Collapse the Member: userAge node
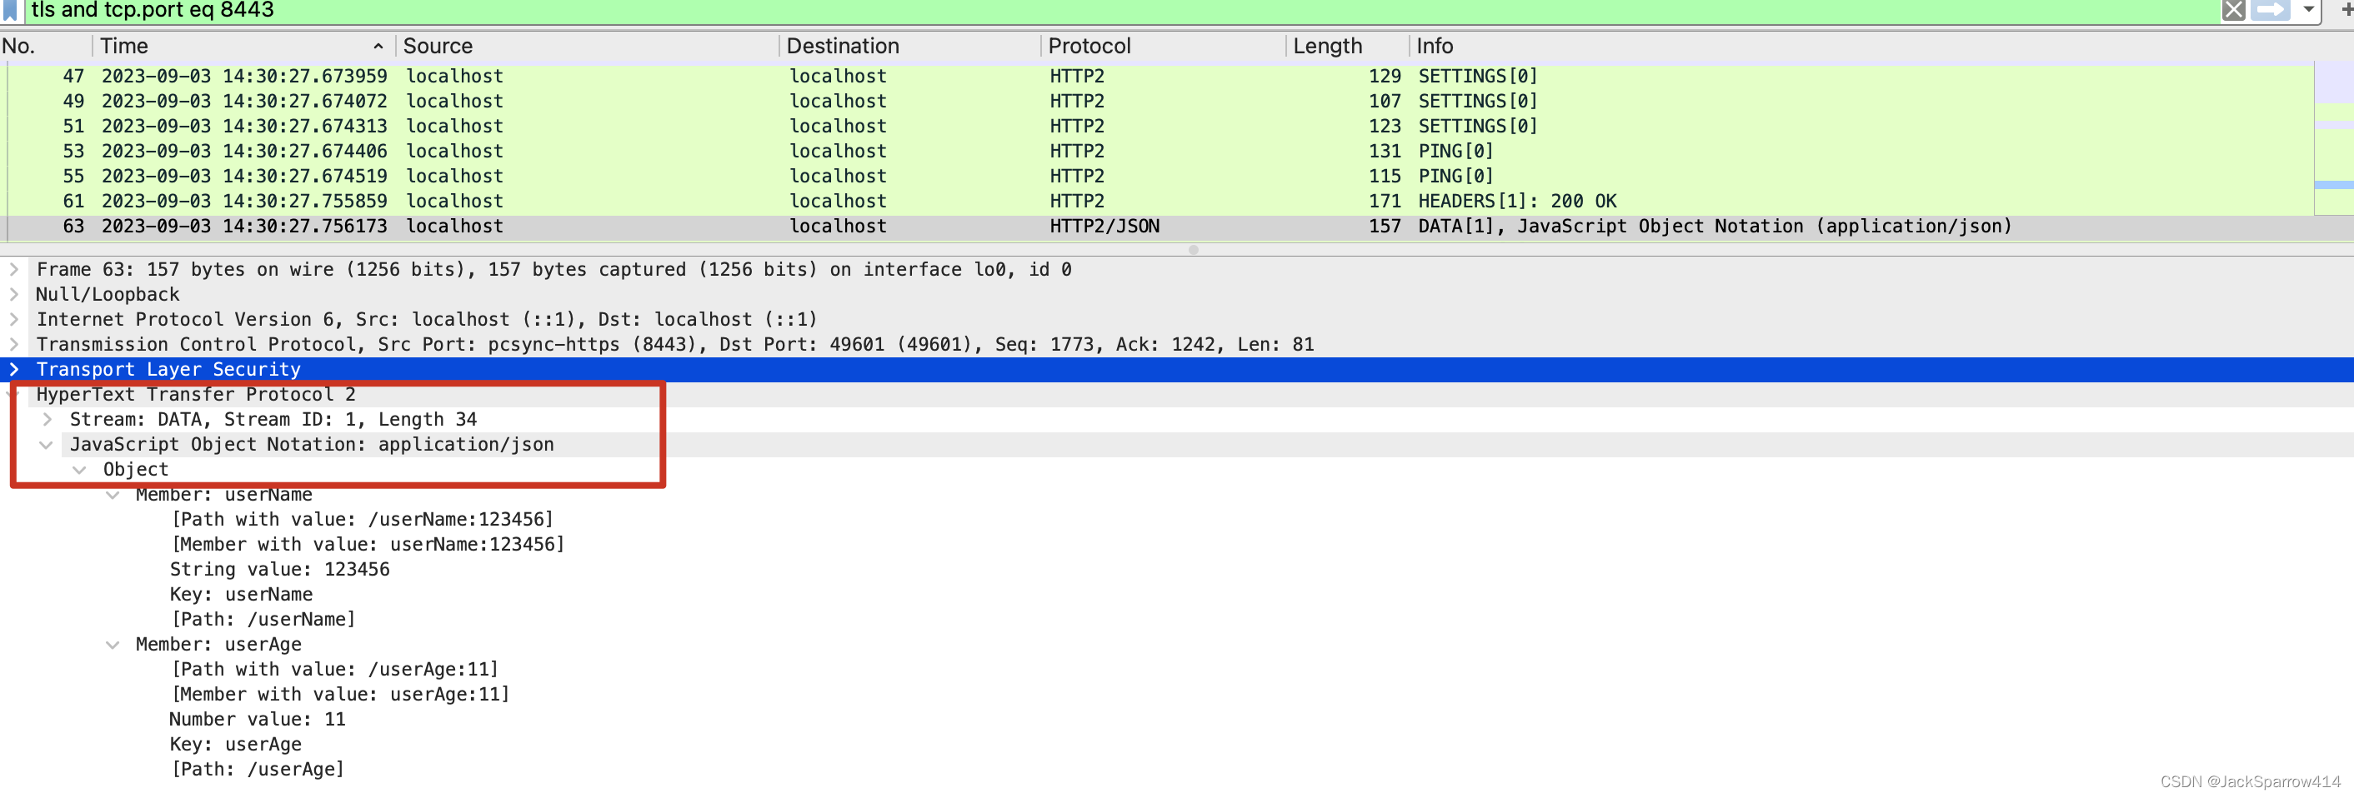 pyautogui.click(x=113, y=645)
